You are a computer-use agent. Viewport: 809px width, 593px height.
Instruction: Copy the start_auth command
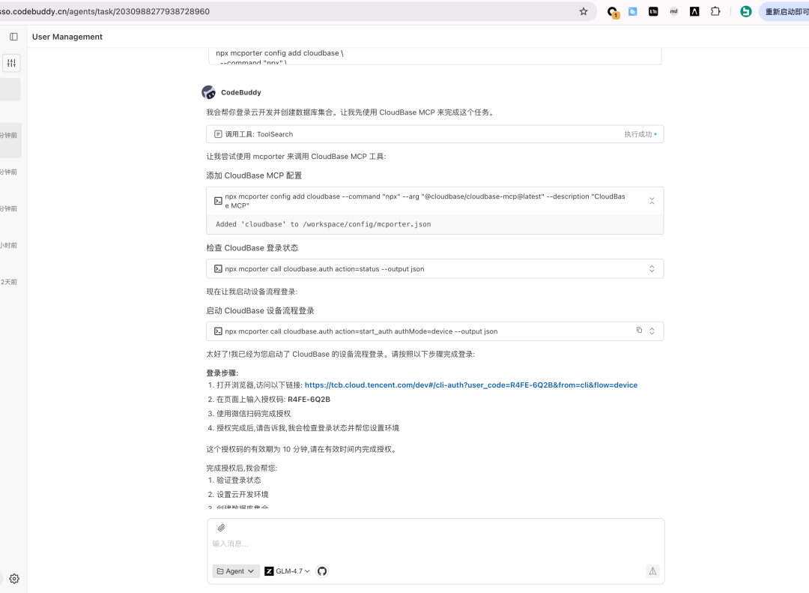pyautogui.click(x=639, y=330)
